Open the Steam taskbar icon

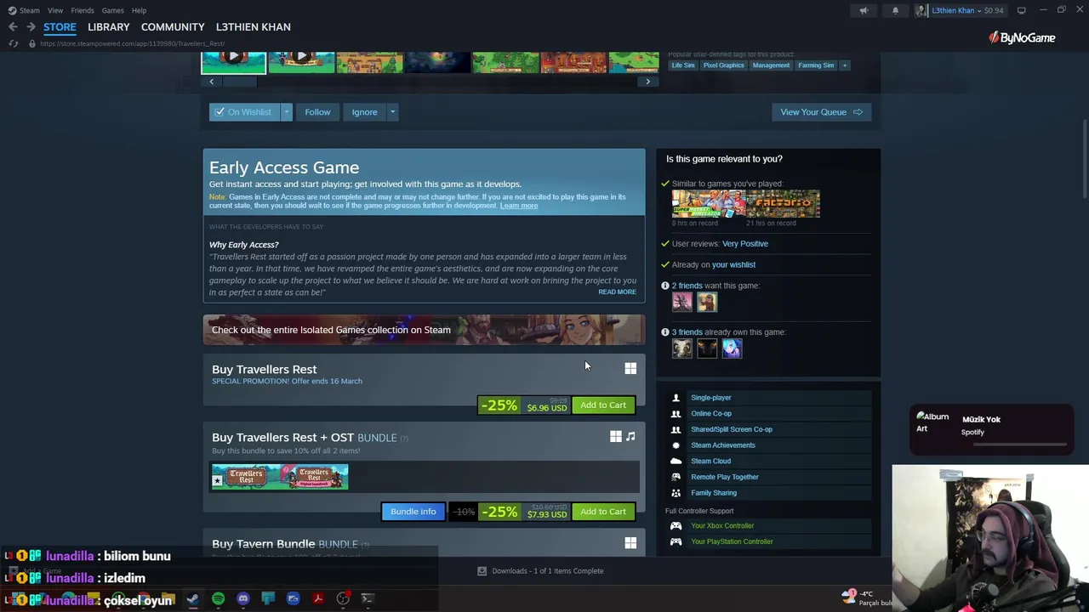193,598
